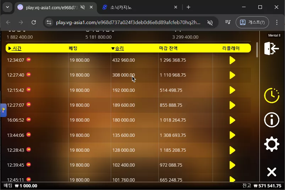The height and width of the screenshot is (190, 285).
Task: Open the Chrome three-dot menu
Action: [276, 22]
